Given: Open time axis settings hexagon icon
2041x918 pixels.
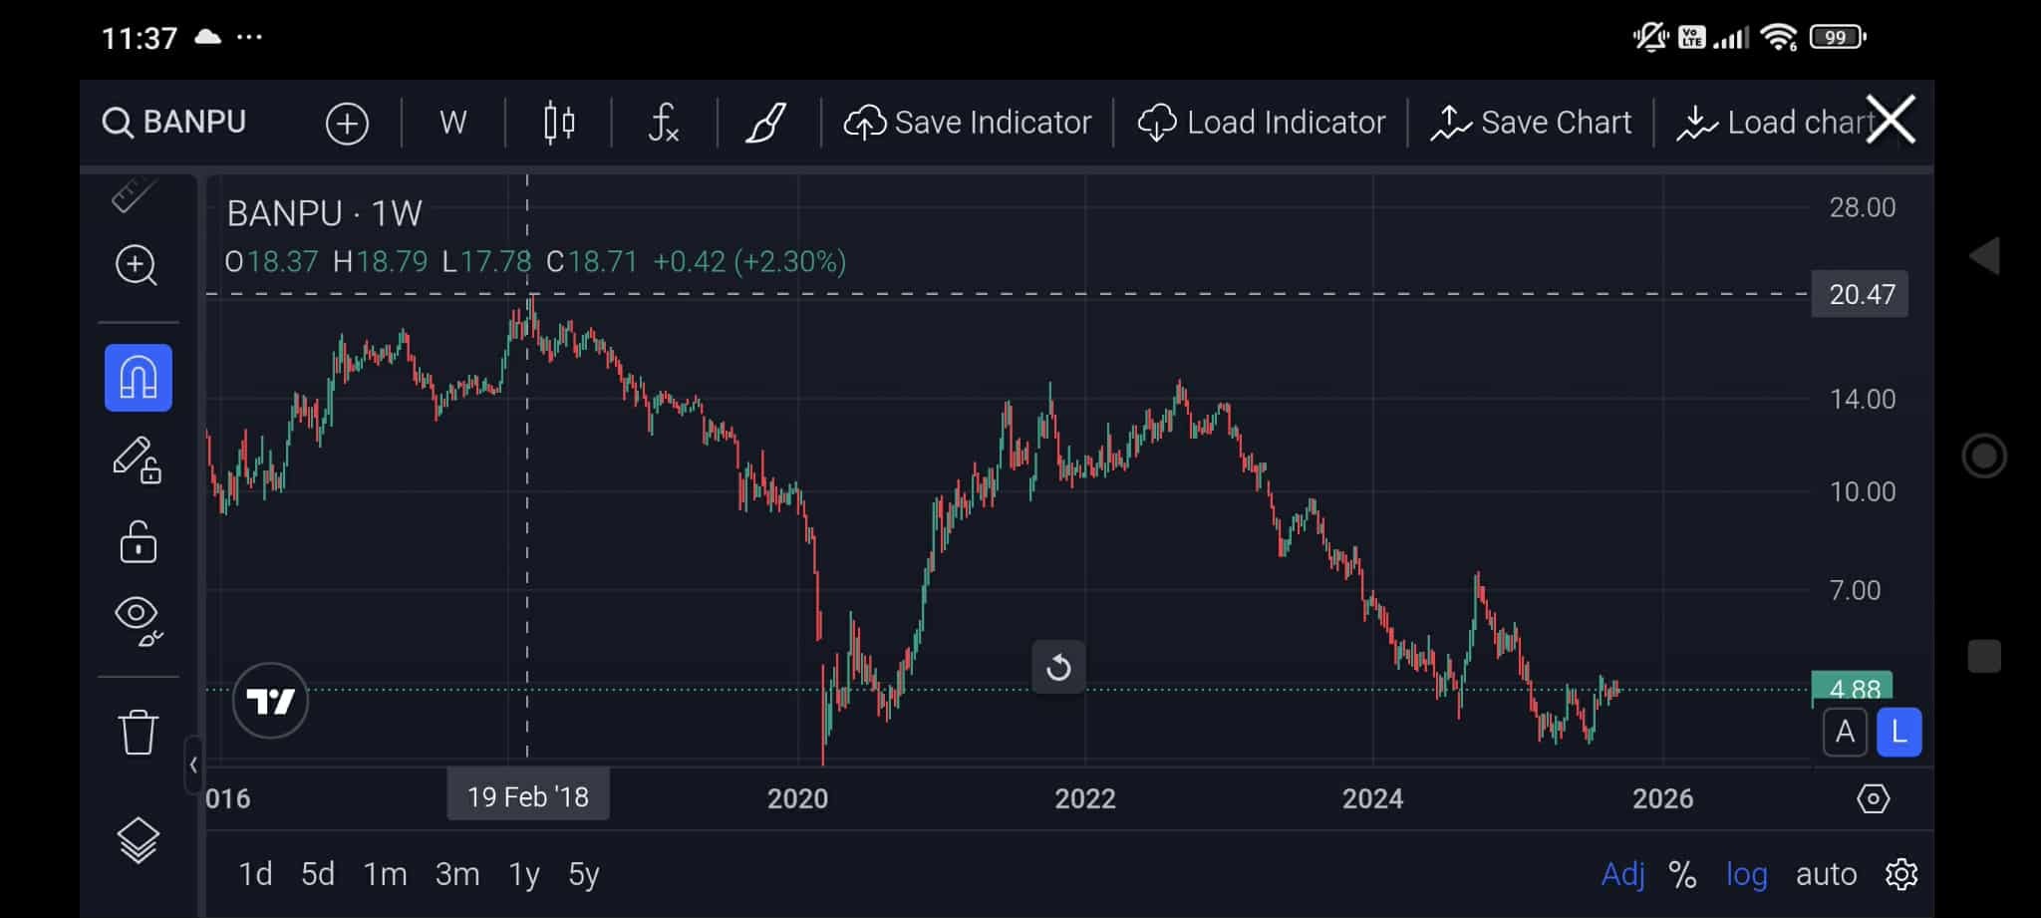Looking at the screenshot, I should coord(1873,798).
